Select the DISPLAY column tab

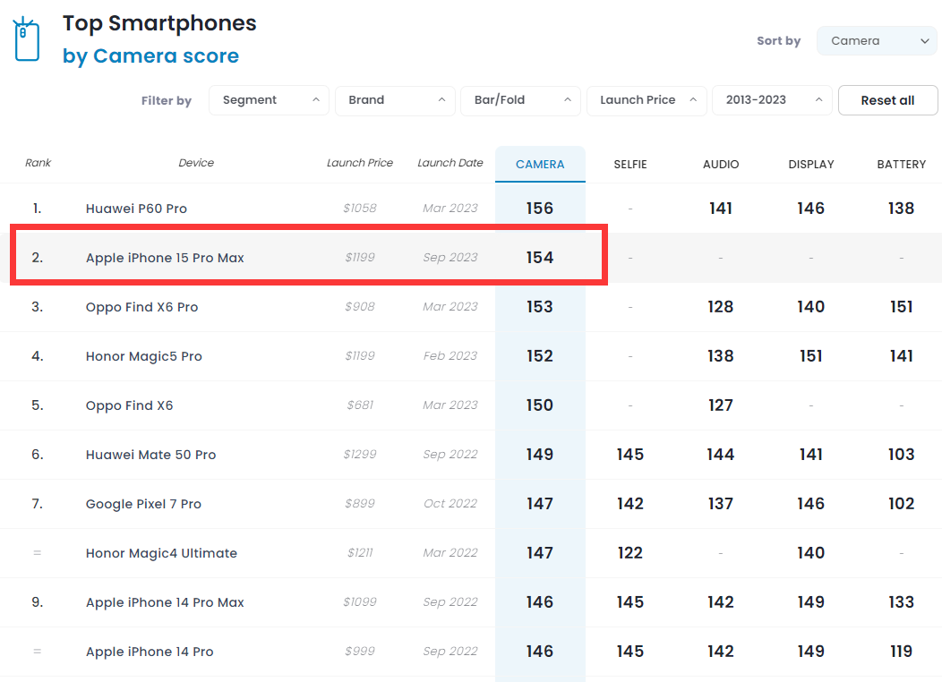(x=811, y=165)
